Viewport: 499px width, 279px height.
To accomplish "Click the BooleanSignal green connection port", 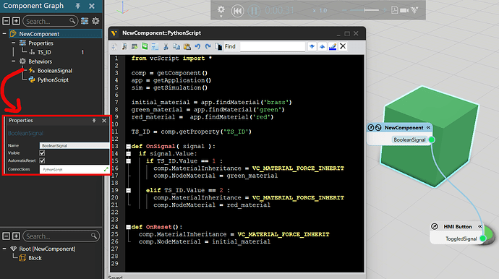I will 432,139.
